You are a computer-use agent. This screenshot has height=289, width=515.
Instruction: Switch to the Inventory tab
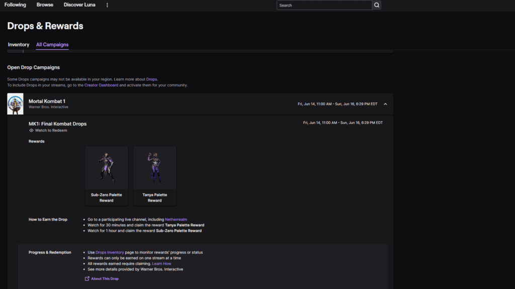[18, 44]
